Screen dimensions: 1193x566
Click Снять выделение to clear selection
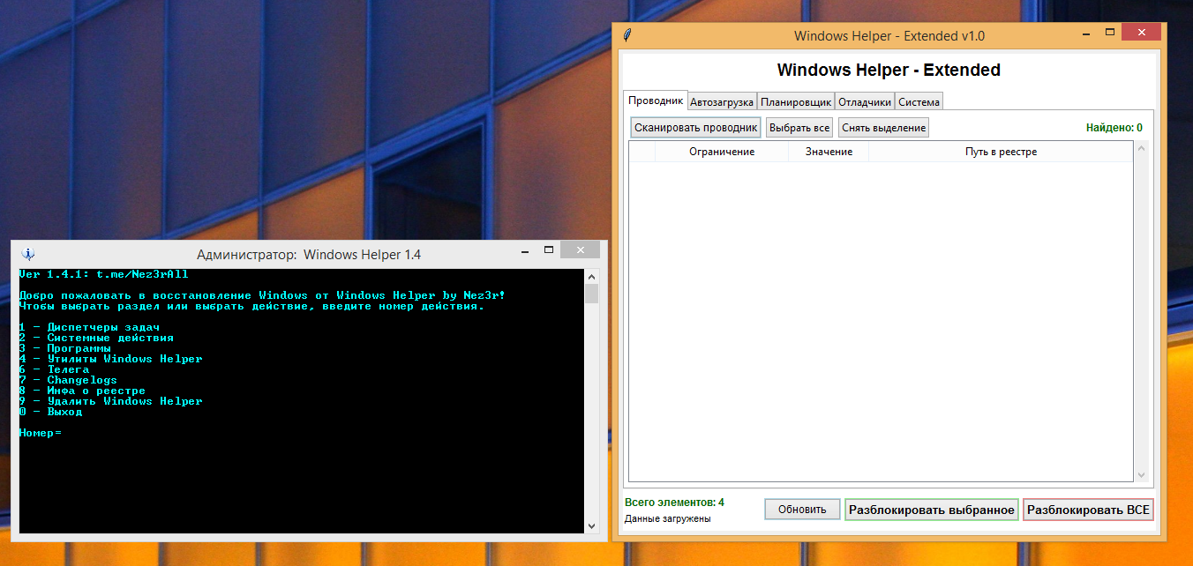tap(882, 127)
